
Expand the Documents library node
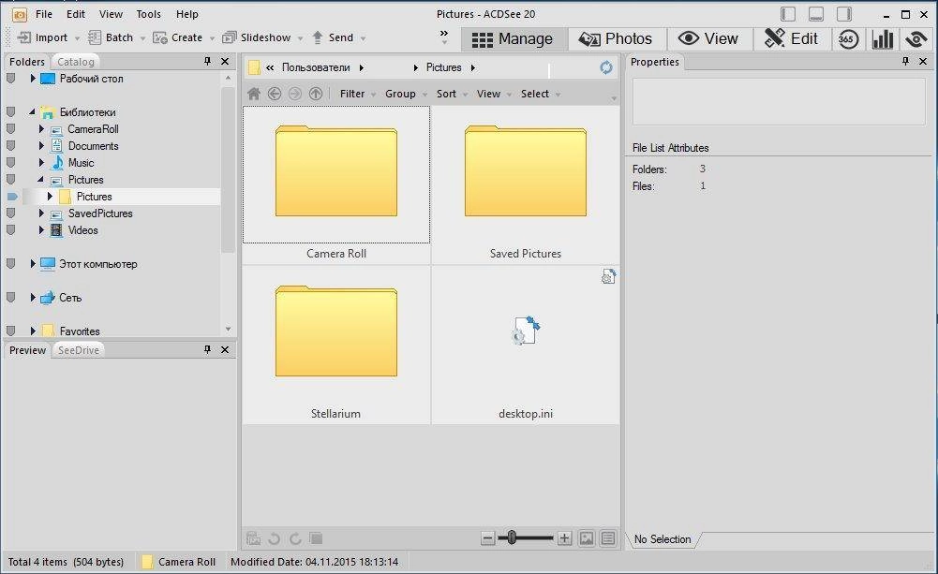tap(41, 146)
